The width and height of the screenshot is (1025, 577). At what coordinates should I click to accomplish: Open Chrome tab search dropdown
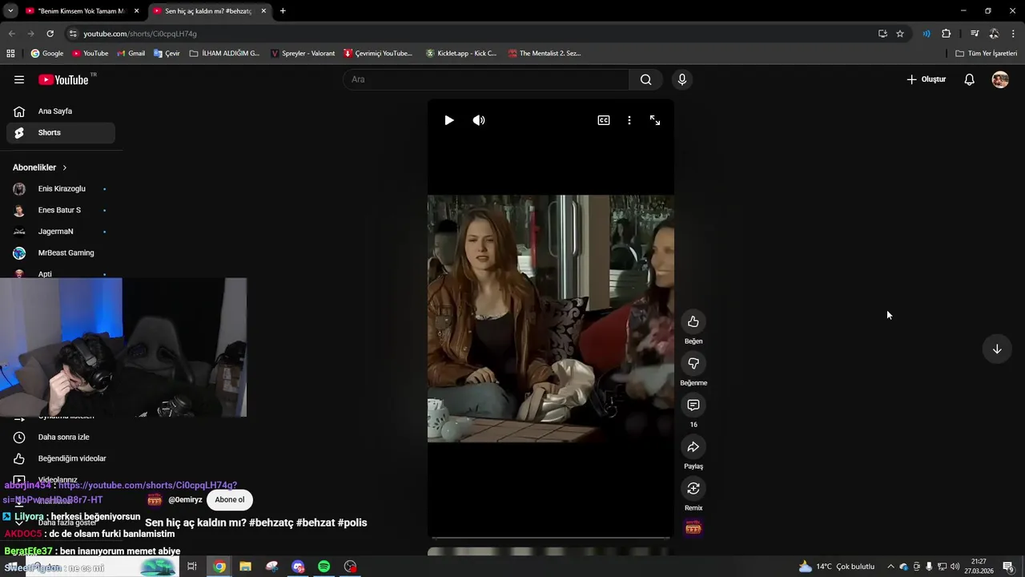10,11
